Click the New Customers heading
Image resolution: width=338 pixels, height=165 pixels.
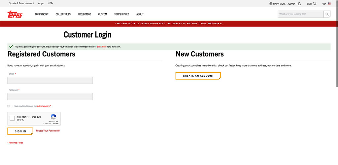pyautogui.click(x=200, y=54)
